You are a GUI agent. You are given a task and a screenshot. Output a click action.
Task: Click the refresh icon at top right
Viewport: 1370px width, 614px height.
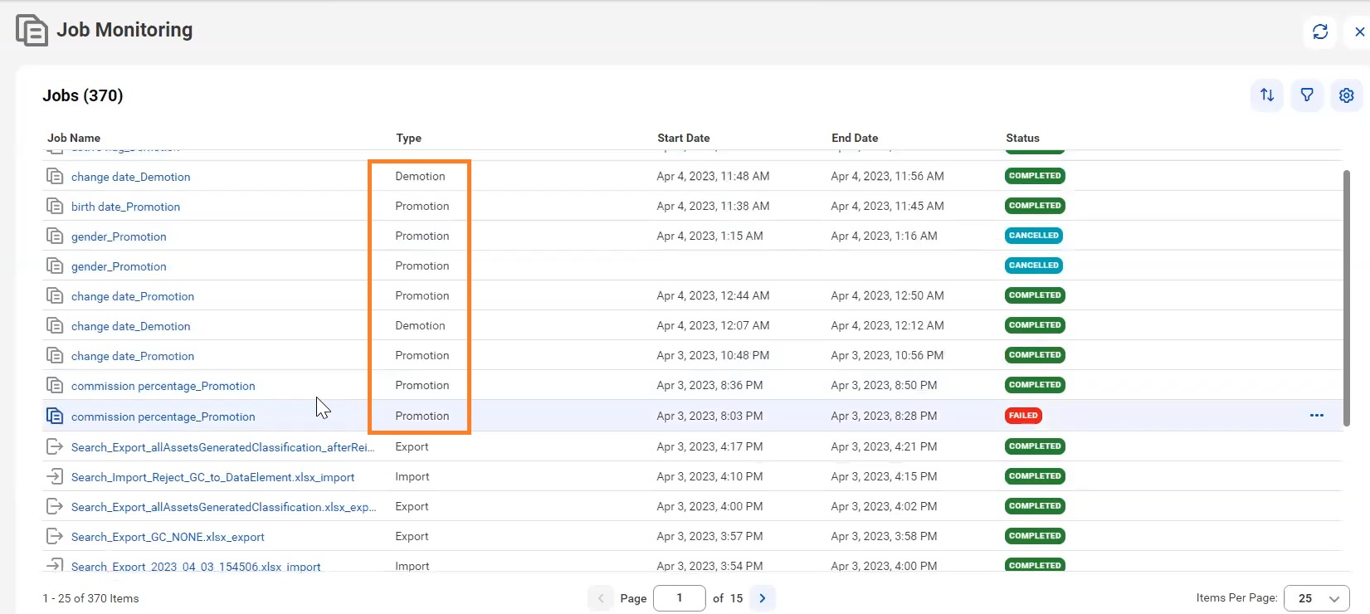(1319, 32)
